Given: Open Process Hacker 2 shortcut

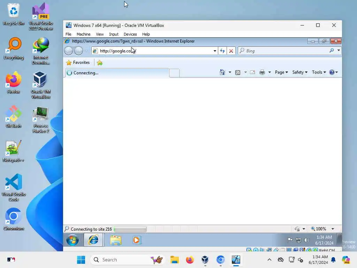Looking at the screenshot, I should (x=40, y=119).
